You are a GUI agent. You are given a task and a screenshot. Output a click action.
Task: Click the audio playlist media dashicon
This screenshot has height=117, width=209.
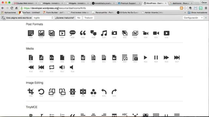(125, 58)
